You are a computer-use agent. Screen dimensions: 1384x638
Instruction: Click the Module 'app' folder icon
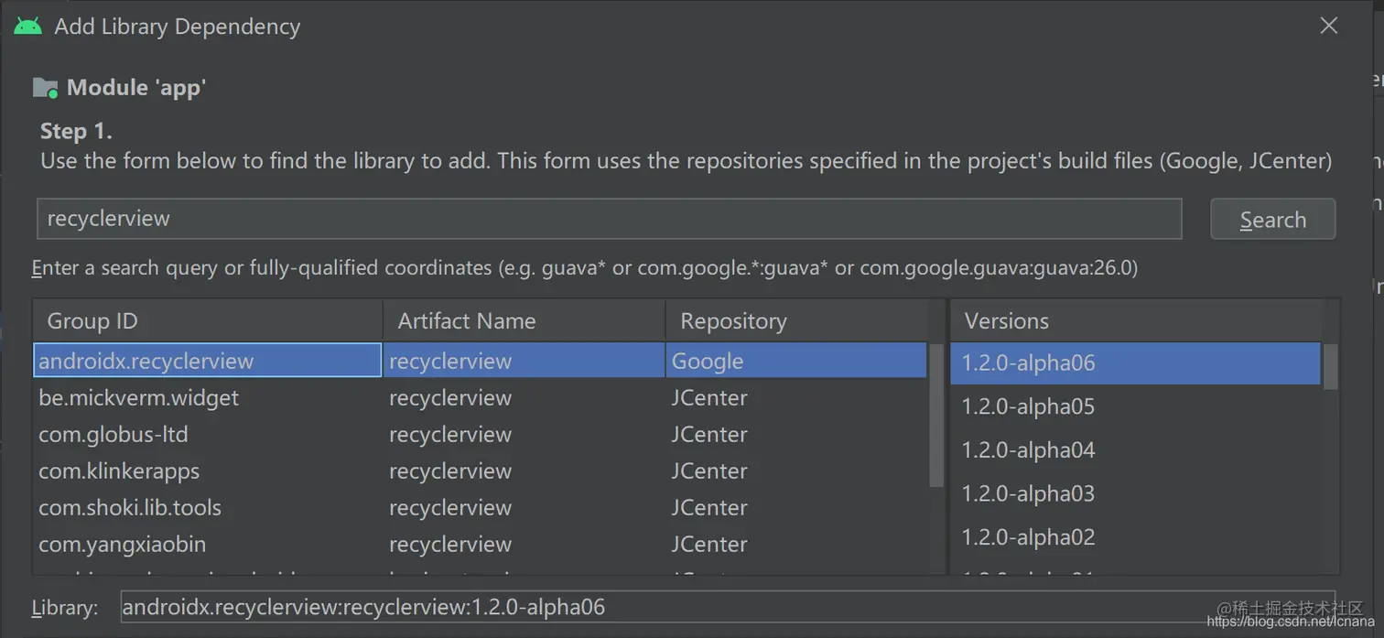pyautogui.click(x=45, y=88)
